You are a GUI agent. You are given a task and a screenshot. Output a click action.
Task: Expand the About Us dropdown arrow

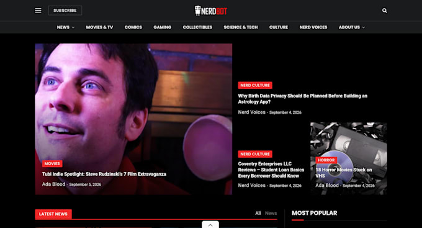click(364, 27)
